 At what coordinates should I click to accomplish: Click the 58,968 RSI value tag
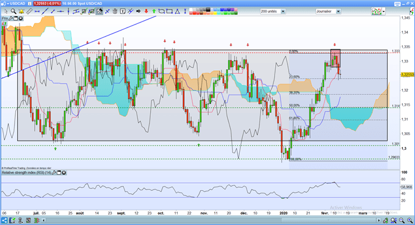[x=406, y=187]
